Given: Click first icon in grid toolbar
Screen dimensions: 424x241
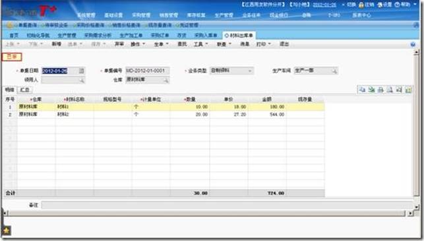Looking at the screenshot, I should (x=362, y=90).
